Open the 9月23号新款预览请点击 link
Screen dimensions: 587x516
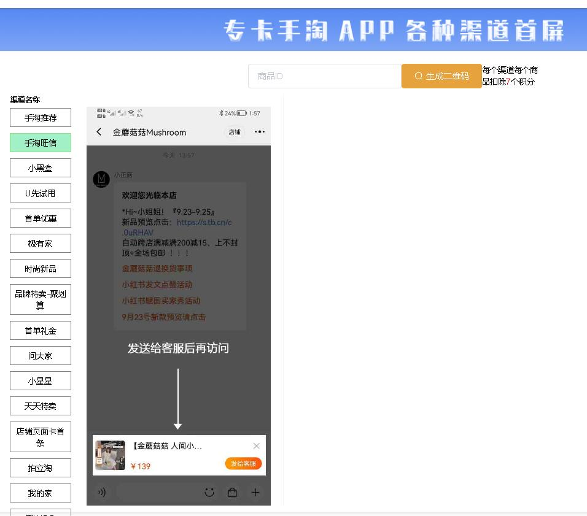tap(163, 317)
